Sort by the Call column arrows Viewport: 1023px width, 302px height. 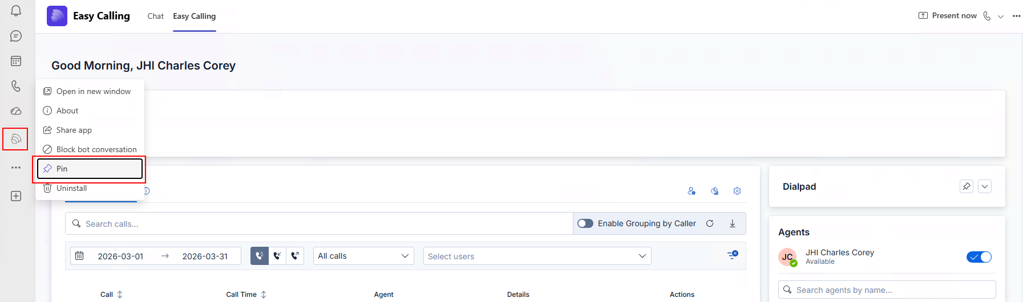click(120, 295)
